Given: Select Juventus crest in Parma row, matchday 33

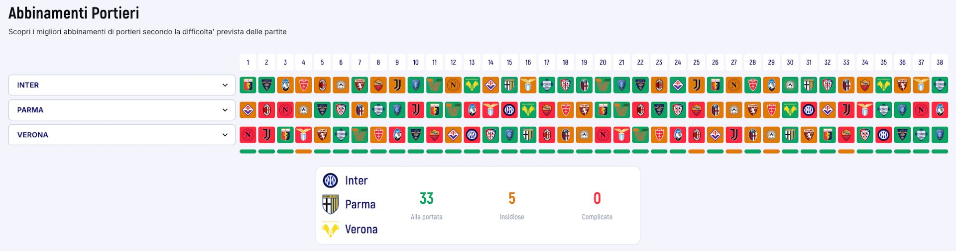Looking at the screenshot, I should (846, 110).
